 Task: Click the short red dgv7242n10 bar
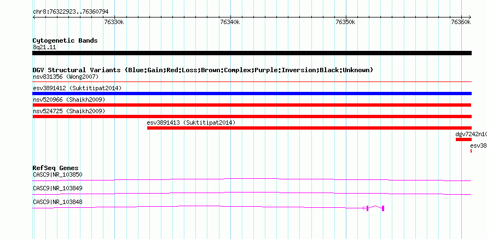point(463,139)
